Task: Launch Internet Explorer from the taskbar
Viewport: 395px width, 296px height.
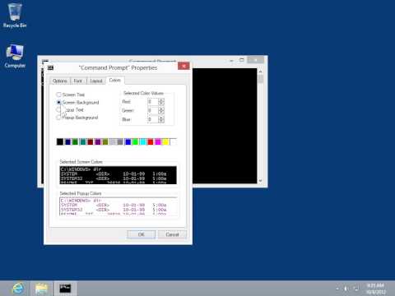Action: click(18, 289)
